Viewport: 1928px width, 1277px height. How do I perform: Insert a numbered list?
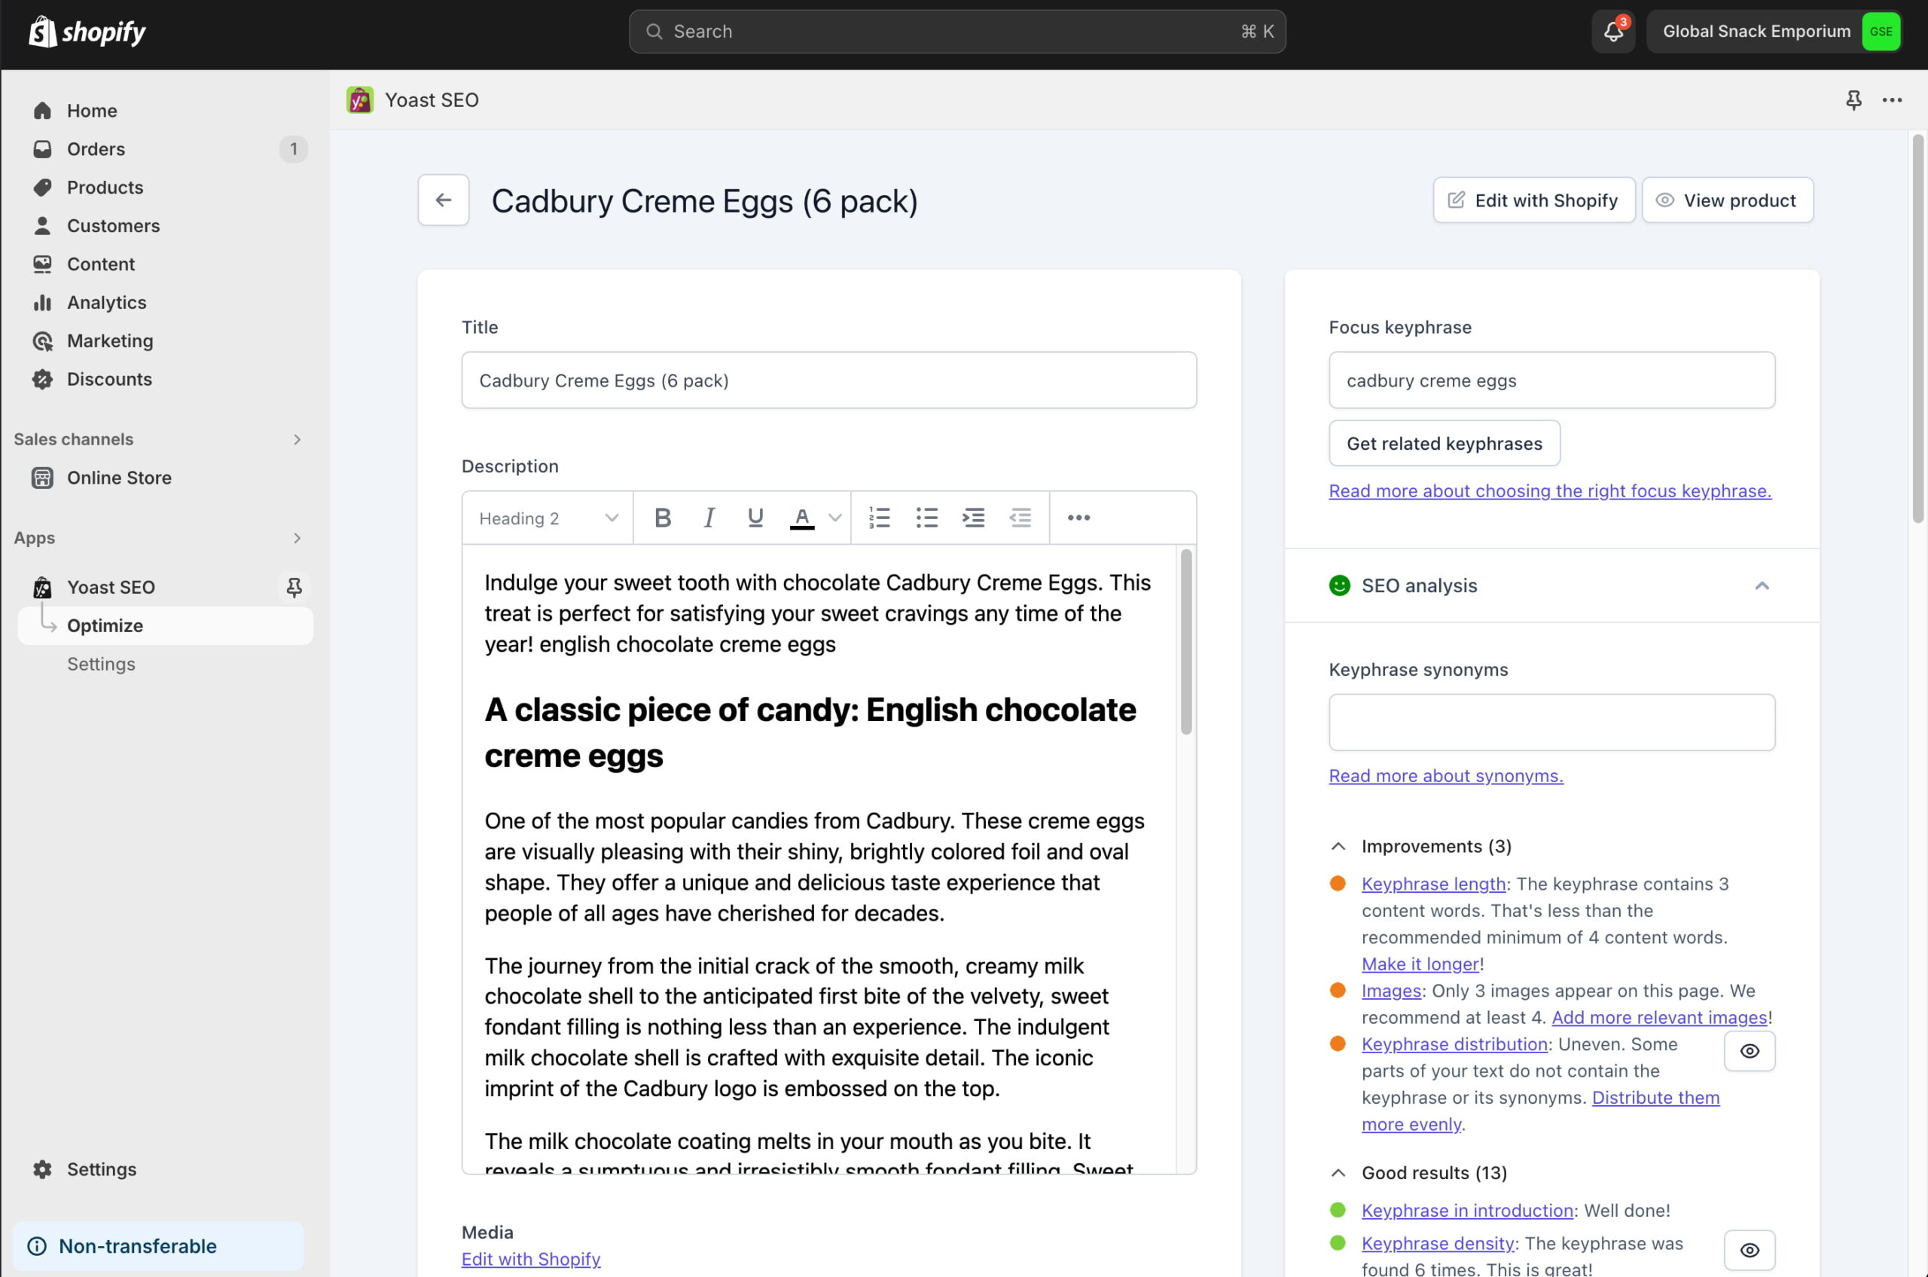point(880,518)
